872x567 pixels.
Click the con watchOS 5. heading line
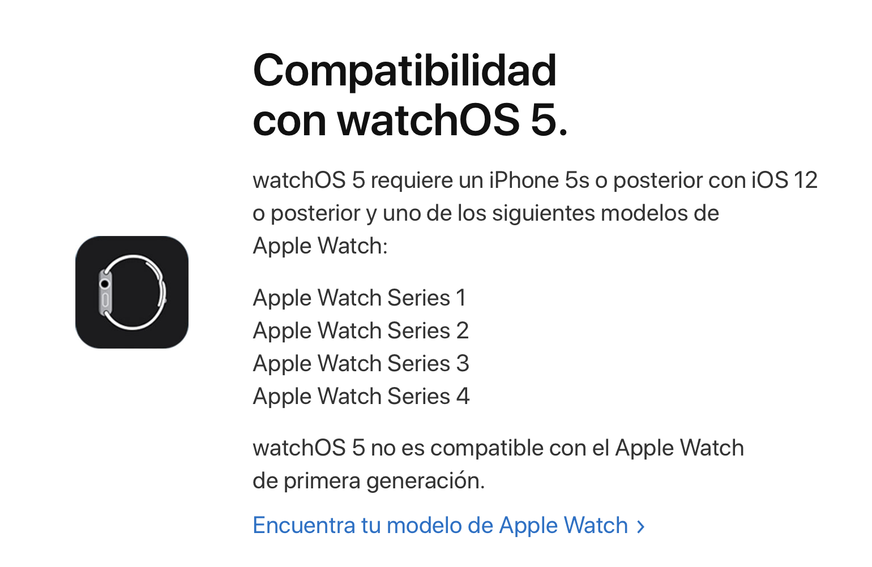[410, 120]
